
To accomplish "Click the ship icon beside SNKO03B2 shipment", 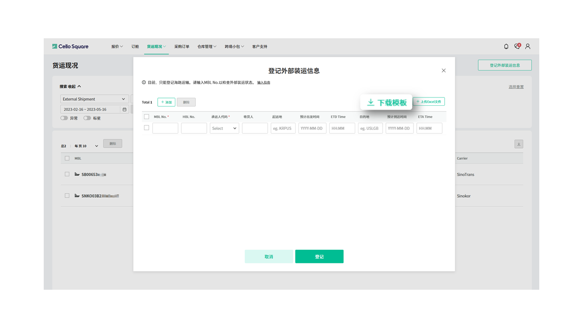I will pos(77,196).
